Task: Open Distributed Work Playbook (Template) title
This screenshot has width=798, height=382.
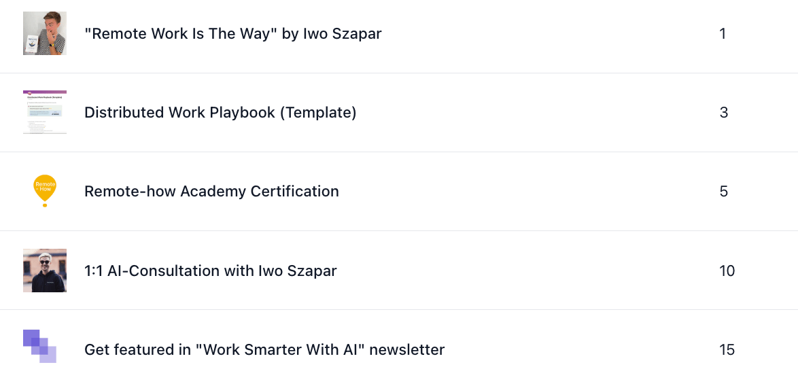Action: [220, 112]
